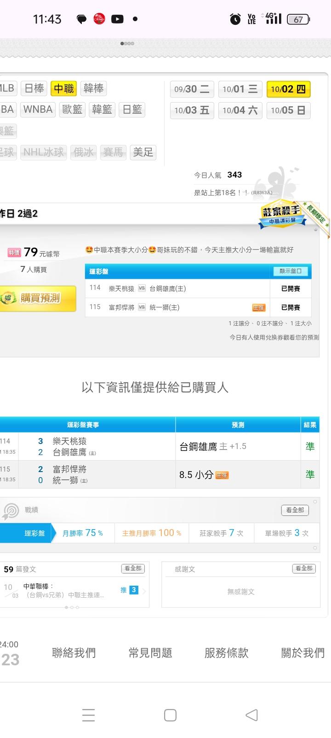Image resolution: width=331 pixels, height=738 pixels.
Task: Click 已開賽 status for game 114
Action: 291,288
